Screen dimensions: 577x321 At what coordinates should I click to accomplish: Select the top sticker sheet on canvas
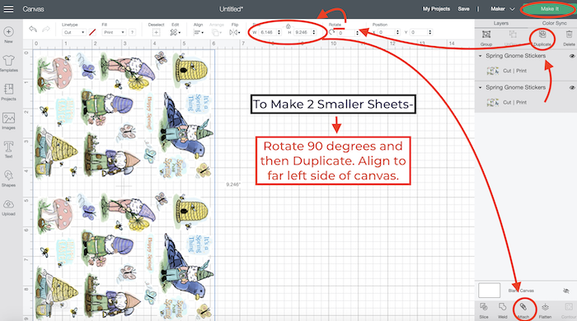click(x=124, y=115)
